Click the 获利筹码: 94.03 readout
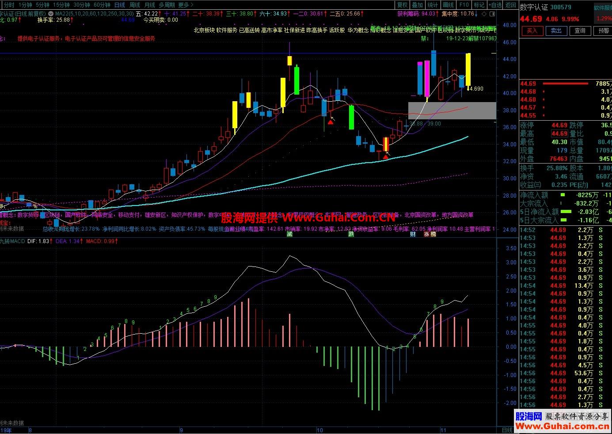612x434 pixels. (x=416, y=14)
